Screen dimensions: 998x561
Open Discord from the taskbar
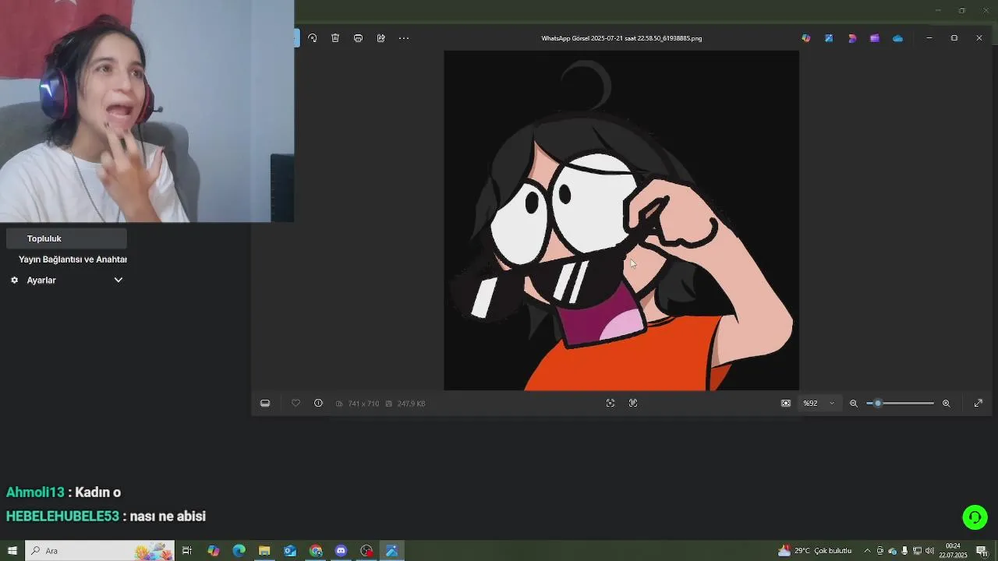341,551
